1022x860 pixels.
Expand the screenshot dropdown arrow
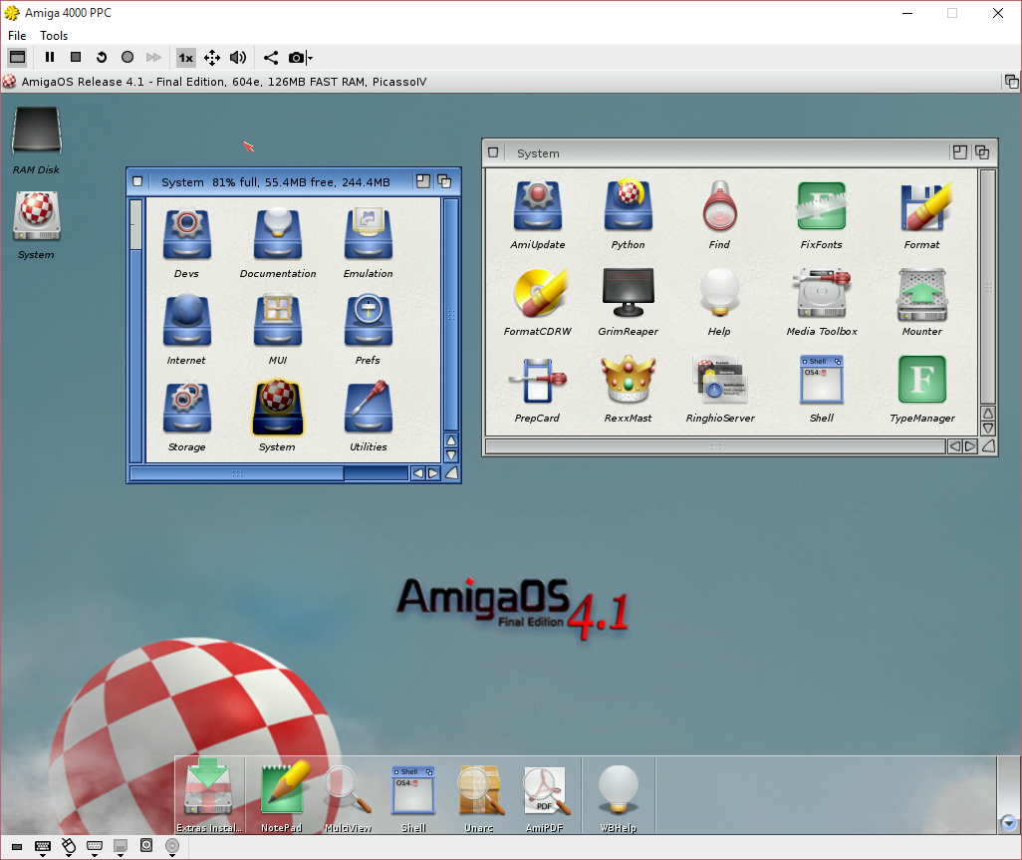pos(310,58)
